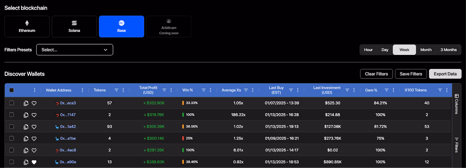Switch timeframe to Week

(x=404, y=50)
